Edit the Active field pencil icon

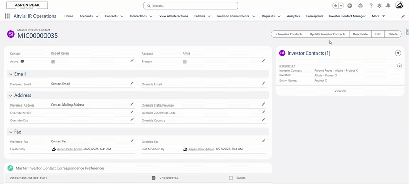(x=132, y=60)
